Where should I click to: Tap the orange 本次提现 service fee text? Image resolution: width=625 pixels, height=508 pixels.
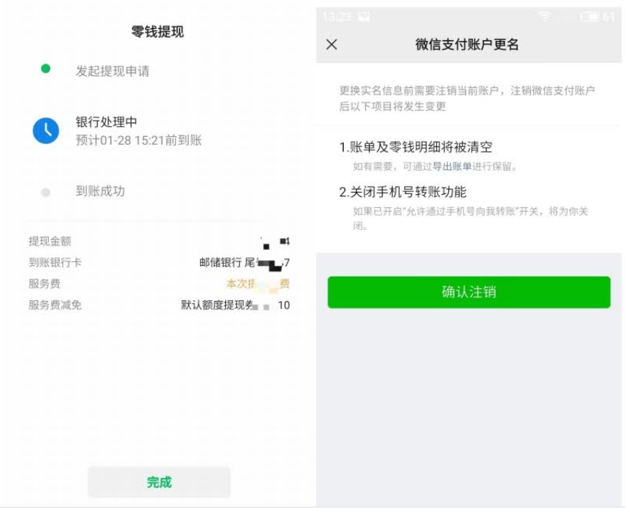(x=258, y=284)
